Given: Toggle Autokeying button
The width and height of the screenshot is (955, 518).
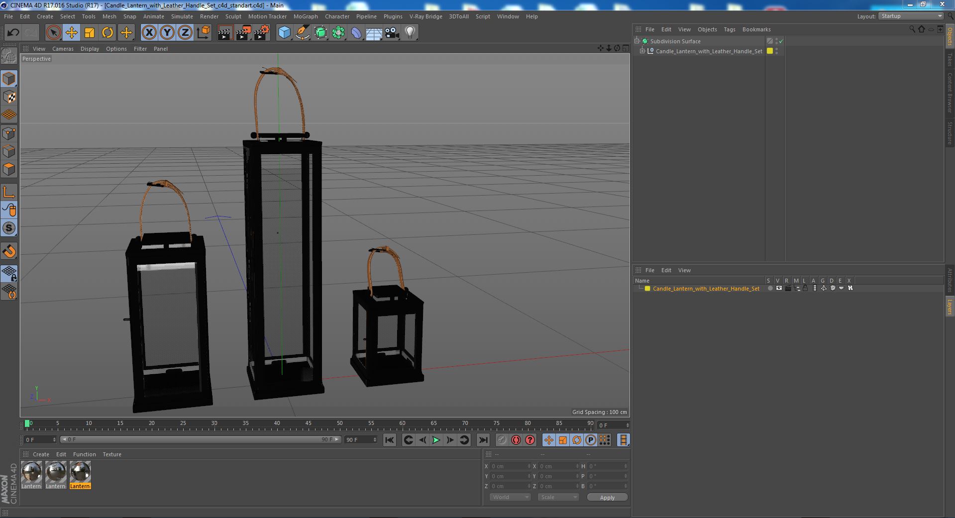Looking at the screenshot, I should point(516,440).
